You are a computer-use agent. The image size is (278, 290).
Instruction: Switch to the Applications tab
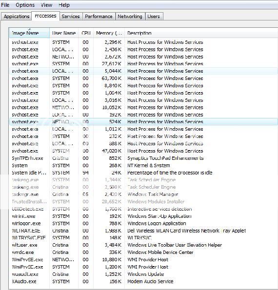point(17,17)
